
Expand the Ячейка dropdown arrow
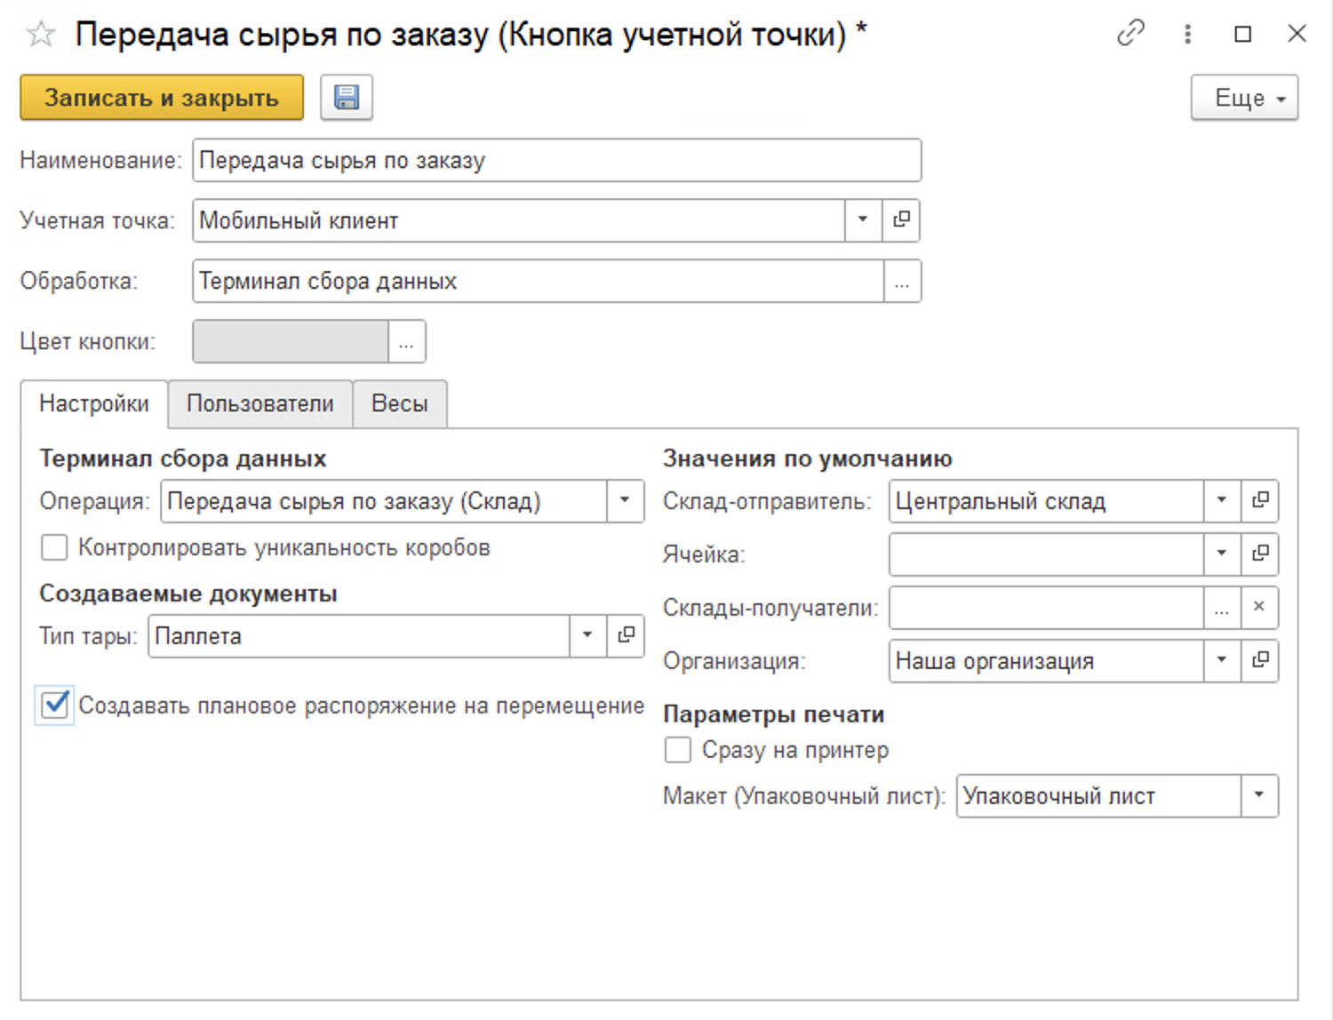[x=1222, y=554]
